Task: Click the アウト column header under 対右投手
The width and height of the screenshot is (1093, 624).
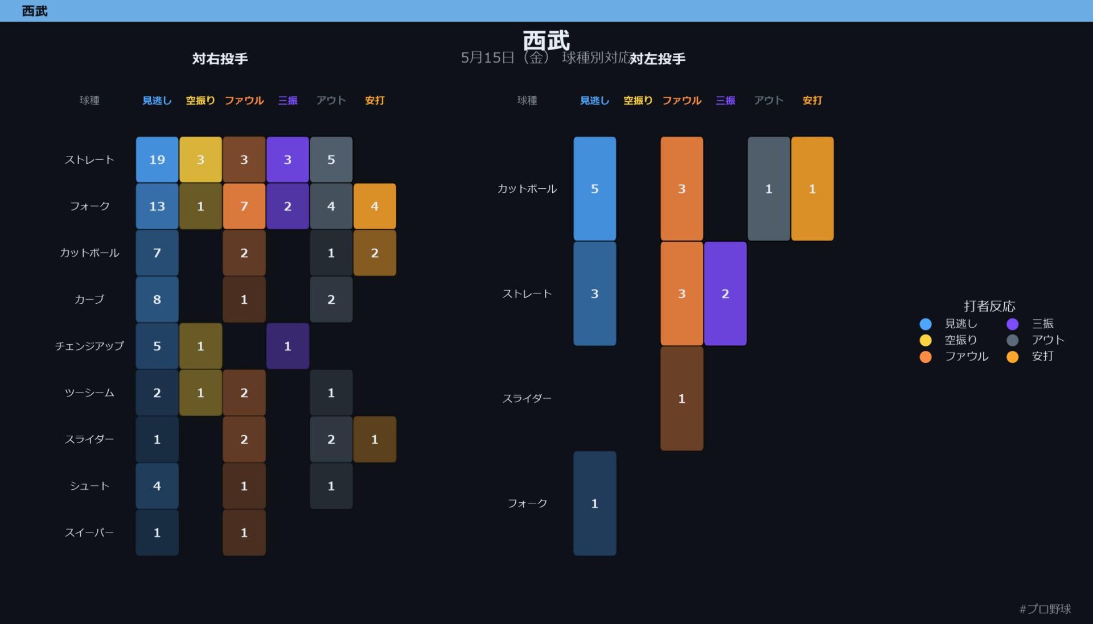Action: tap(331, 101)
